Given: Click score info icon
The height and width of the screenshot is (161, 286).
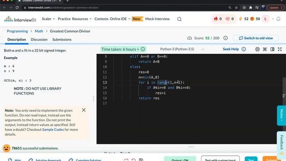Looking at the screenshot, I should [x=225, y=38].
